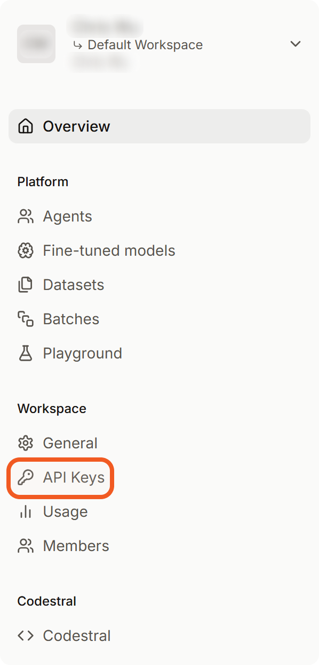Expand the workspace switcher chevron
This screenshot has width=319, height=665.
(296, 44)
